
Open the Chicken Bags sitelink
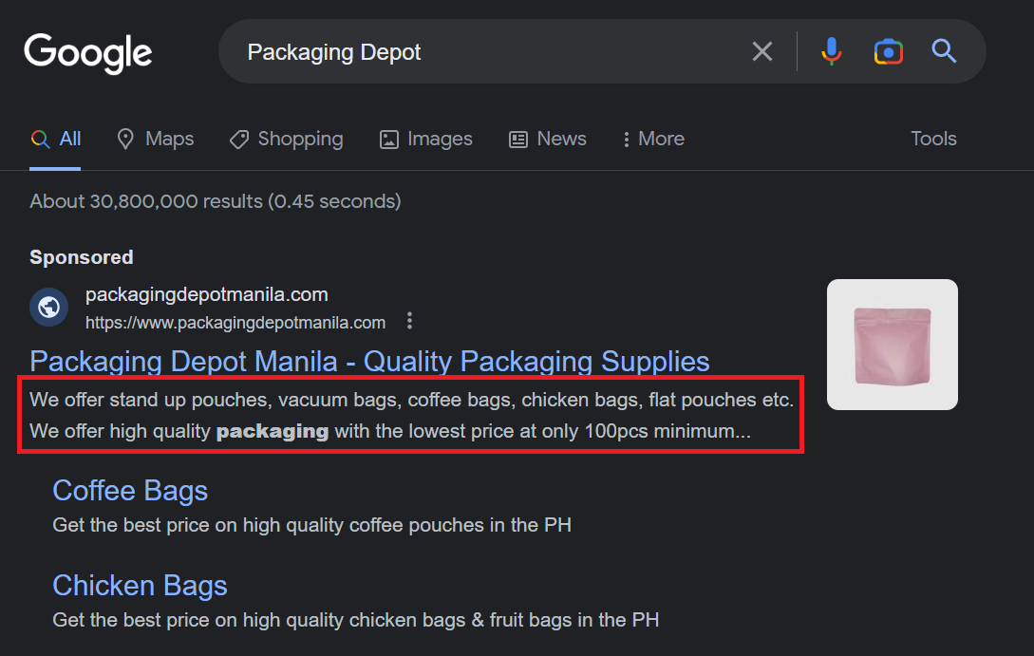pos(140,586)
